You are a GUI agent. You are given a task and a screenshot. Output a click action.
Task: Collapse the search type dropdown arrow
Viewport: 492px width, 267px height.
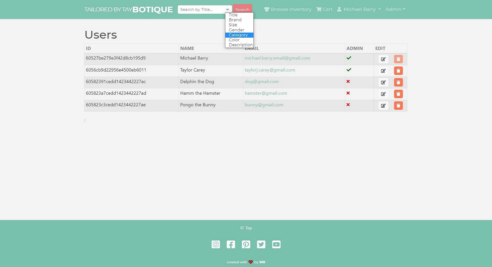click(x=227, y=10)
